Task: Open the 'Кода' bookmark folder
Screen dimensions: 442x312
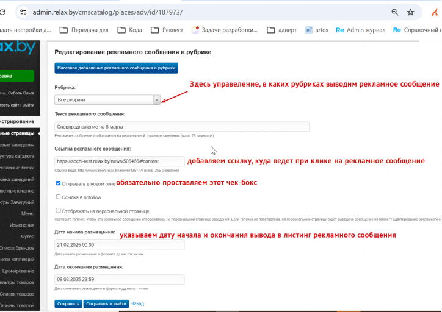Action: coord(129,30)
